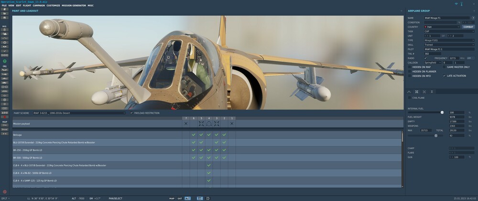The image size is (478, 201).
Task: Switch to MAP view button
Action: [172, 198]
